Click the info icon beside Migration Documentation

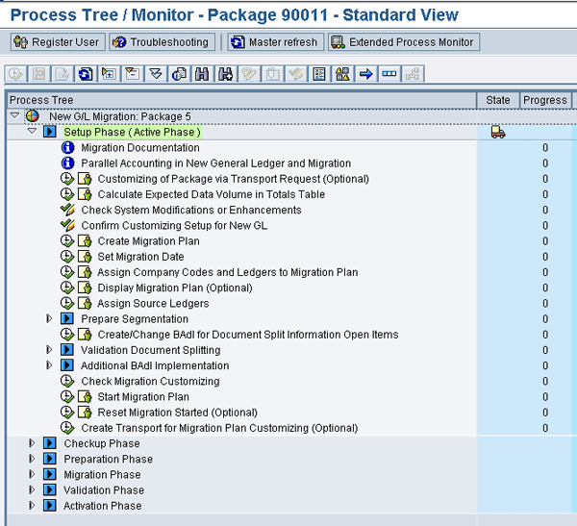pos(67,148)
